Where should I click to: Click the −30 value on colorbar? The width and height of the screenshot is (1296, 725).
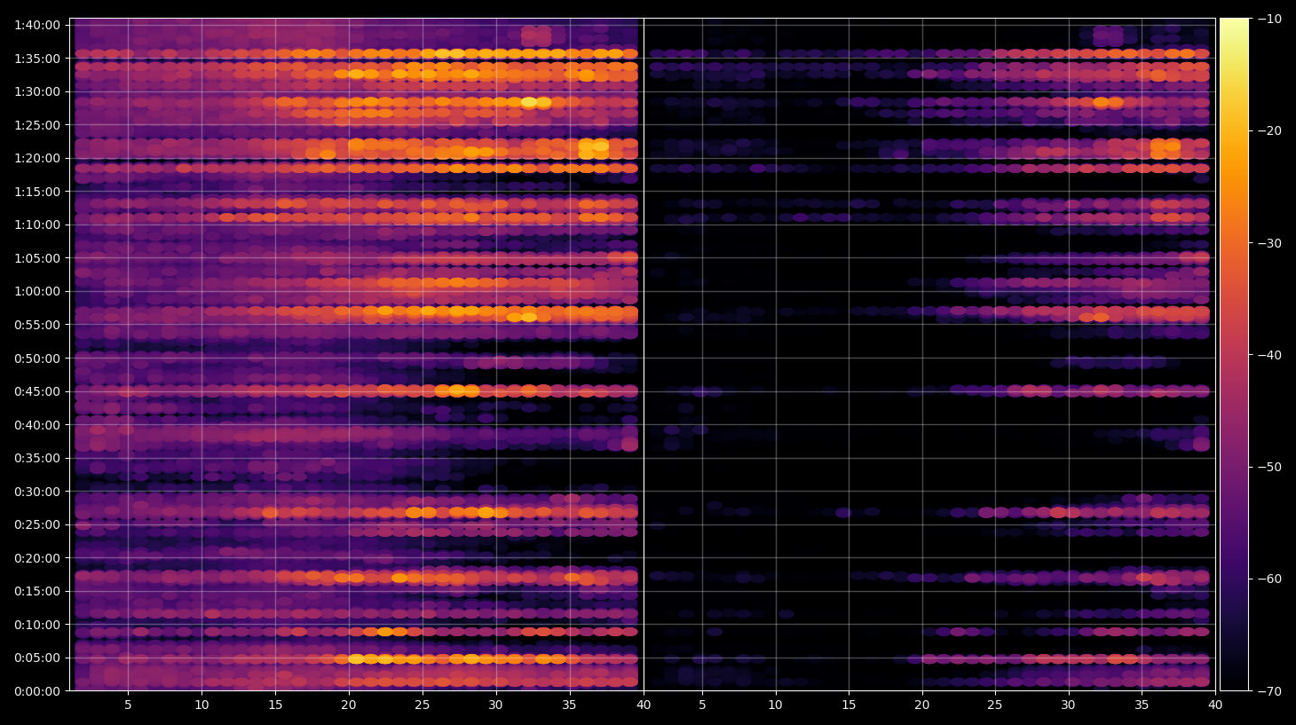pos(1270,243)
